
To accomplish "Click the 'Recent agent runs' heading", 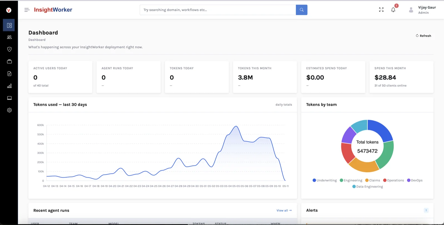I will (51, 211).
